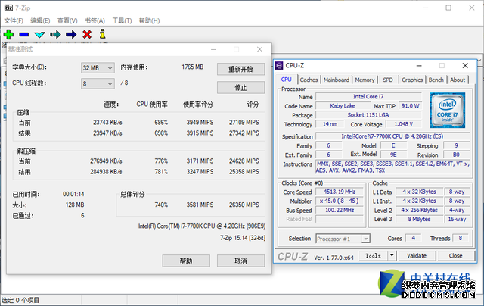
Task: Click the 取消 cancel button
Action: (x=240, y=261)
